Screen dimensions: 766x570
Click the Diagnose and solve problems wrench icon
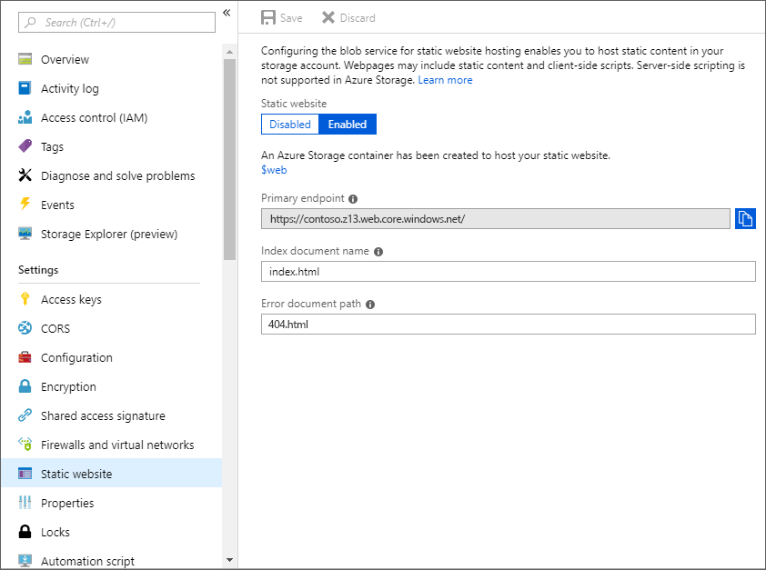point(25,175)
